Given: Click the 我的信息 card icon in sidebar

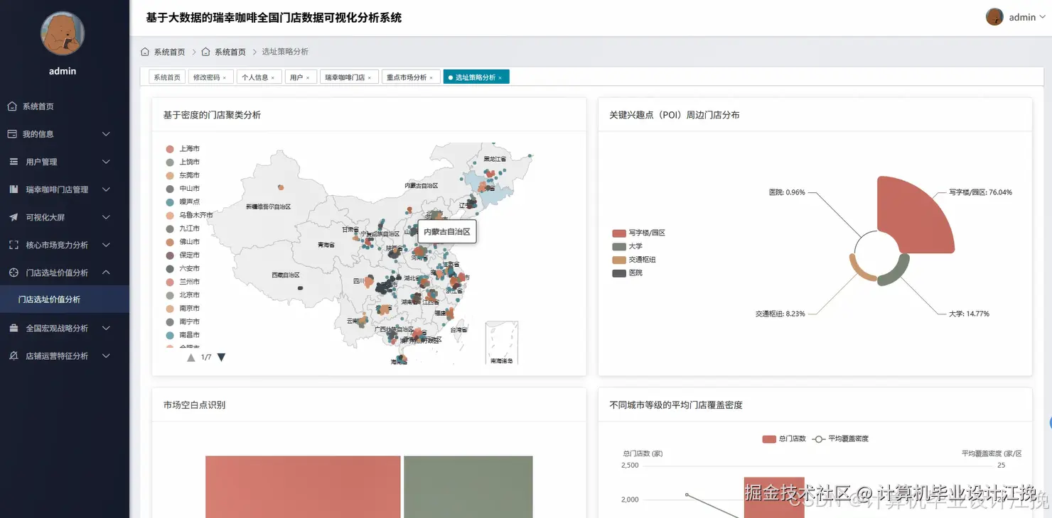Looking at the screenshot, I should pos(12,134).
